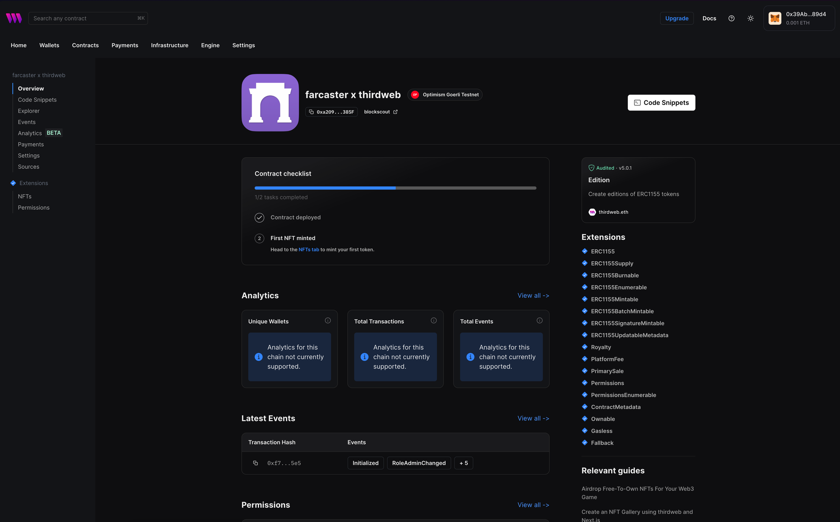Image resolution: width=840 pixels, height=522 pixels.
Task: Open the Contracts navigation tab
Action: tap(85, 45)
